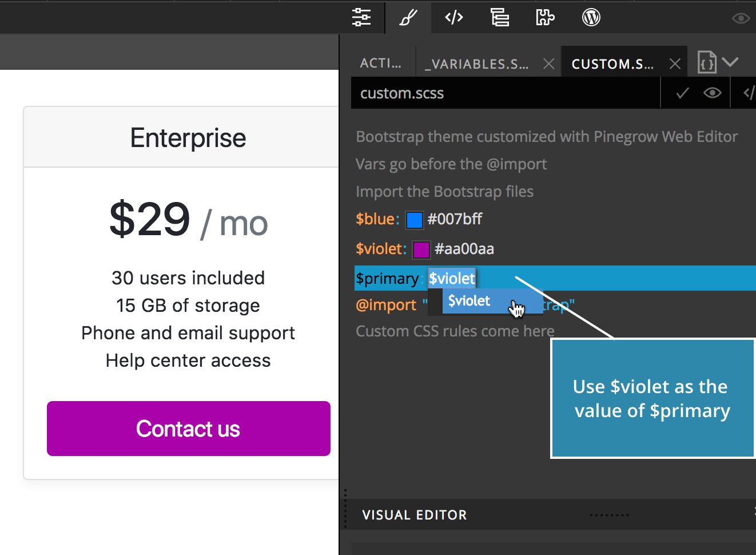Click the 'Vars go before the @import' comment
The width and height of the screenshot is (756, 555).
click(451, 164)
